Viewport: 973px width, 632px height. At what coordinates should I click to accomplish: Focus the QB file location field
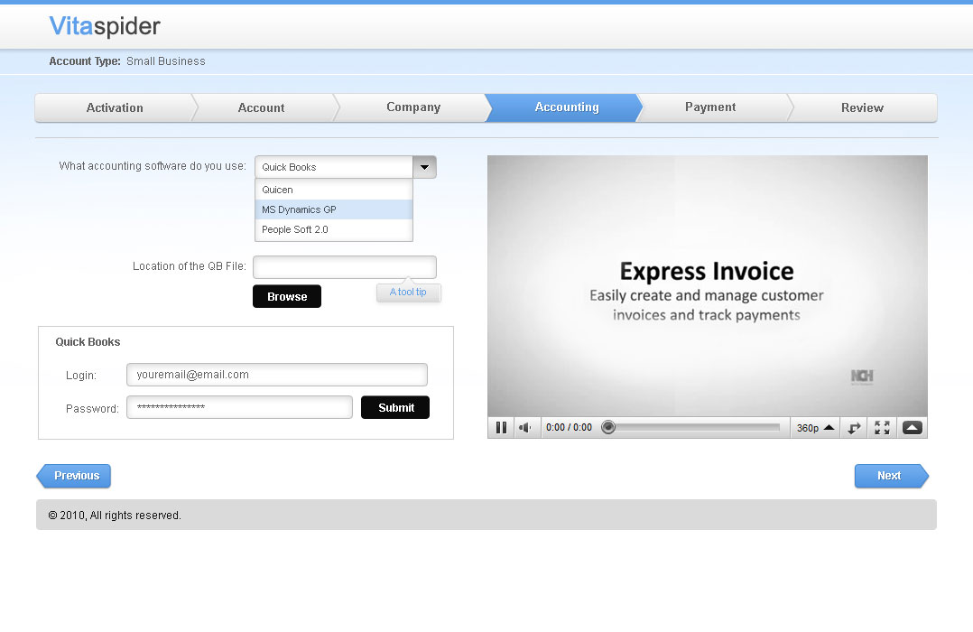345,267
